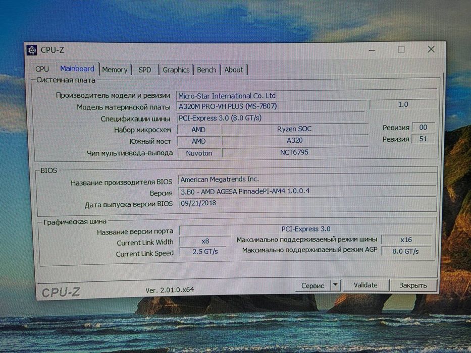Click the Закрыть button
The height and width of the screenshot is (353, 471).
point(413,285)
